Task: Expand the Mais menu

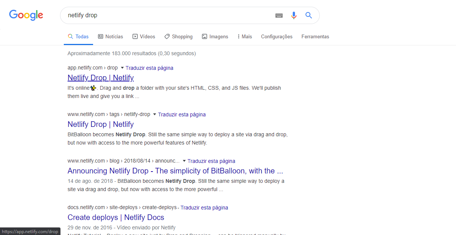Action: [x=245, y=36]
